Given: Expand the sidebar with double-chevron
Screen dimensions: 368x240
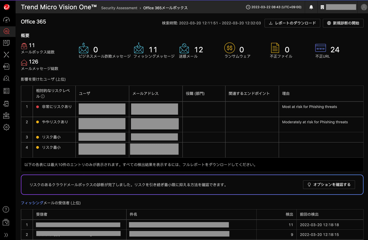Looking at the screenshot, I should pos(6,235).
